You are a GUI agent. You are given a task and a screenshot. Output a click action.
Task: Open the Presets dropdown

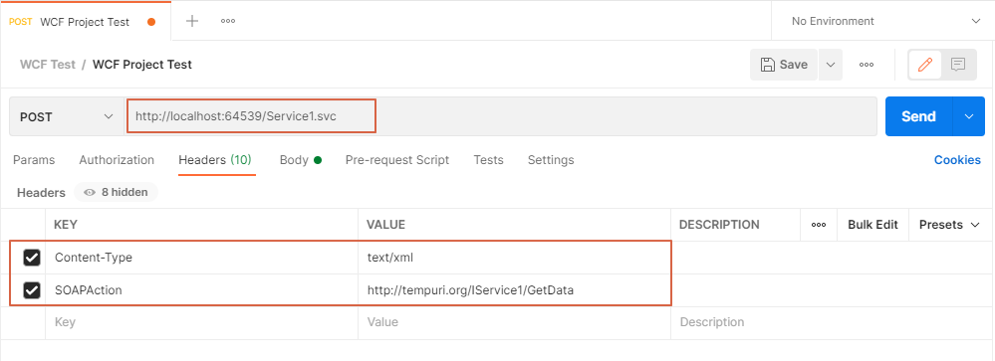tap(949, 225)
